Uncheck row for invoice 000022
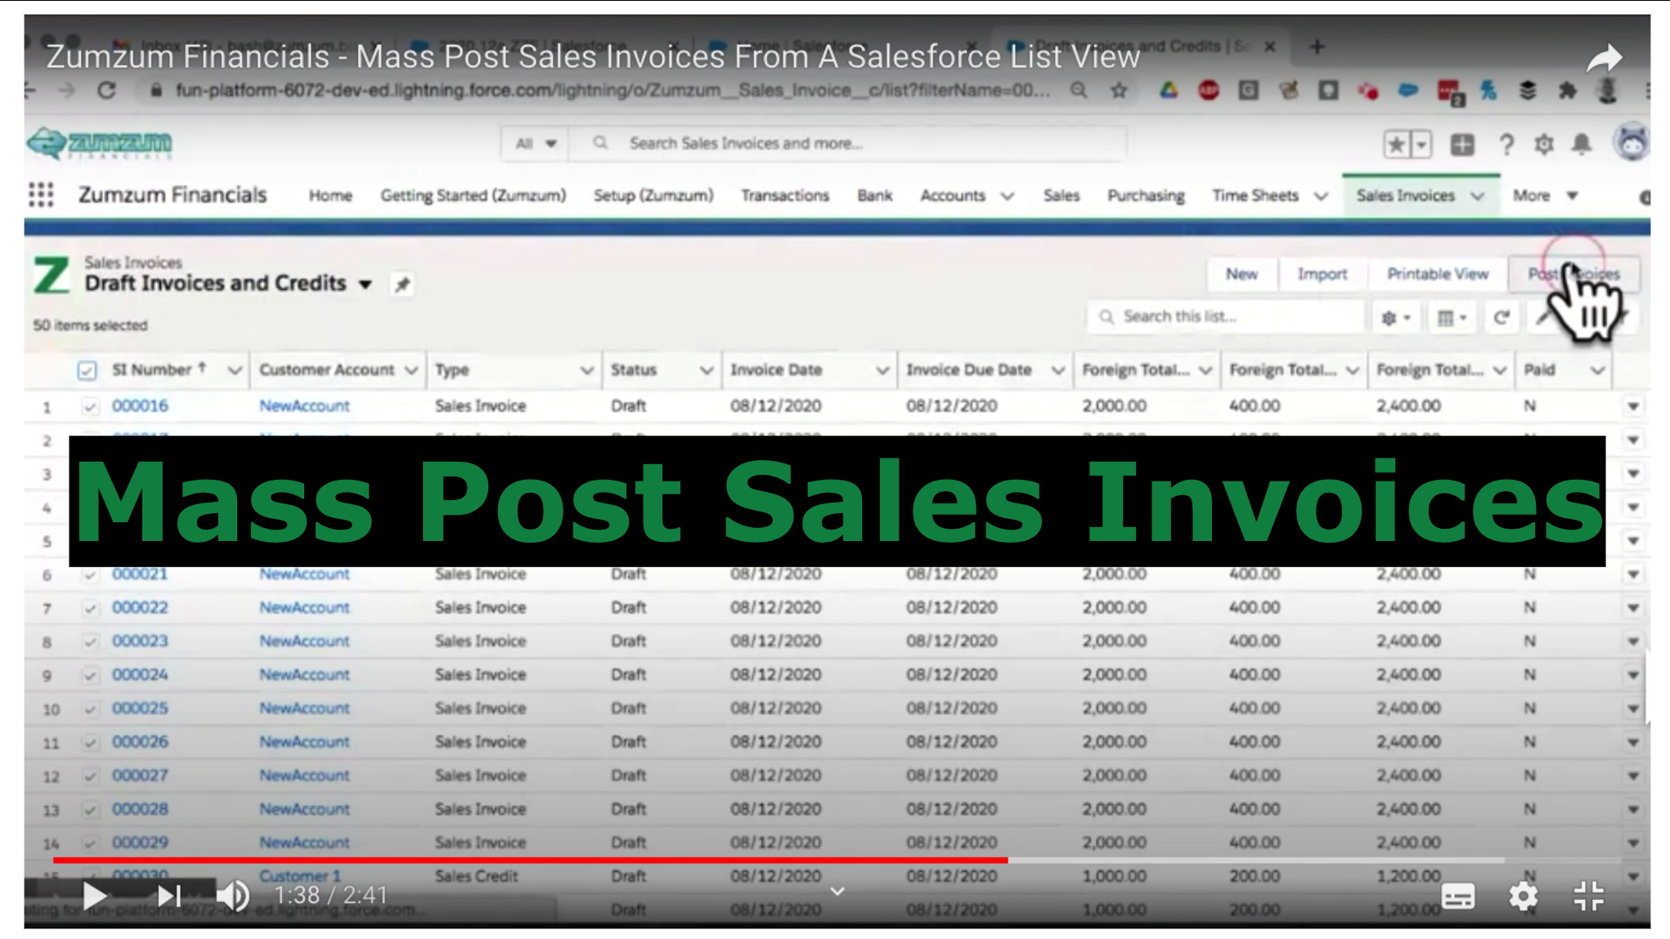The image size is (1670, 939). click(90, 608)
